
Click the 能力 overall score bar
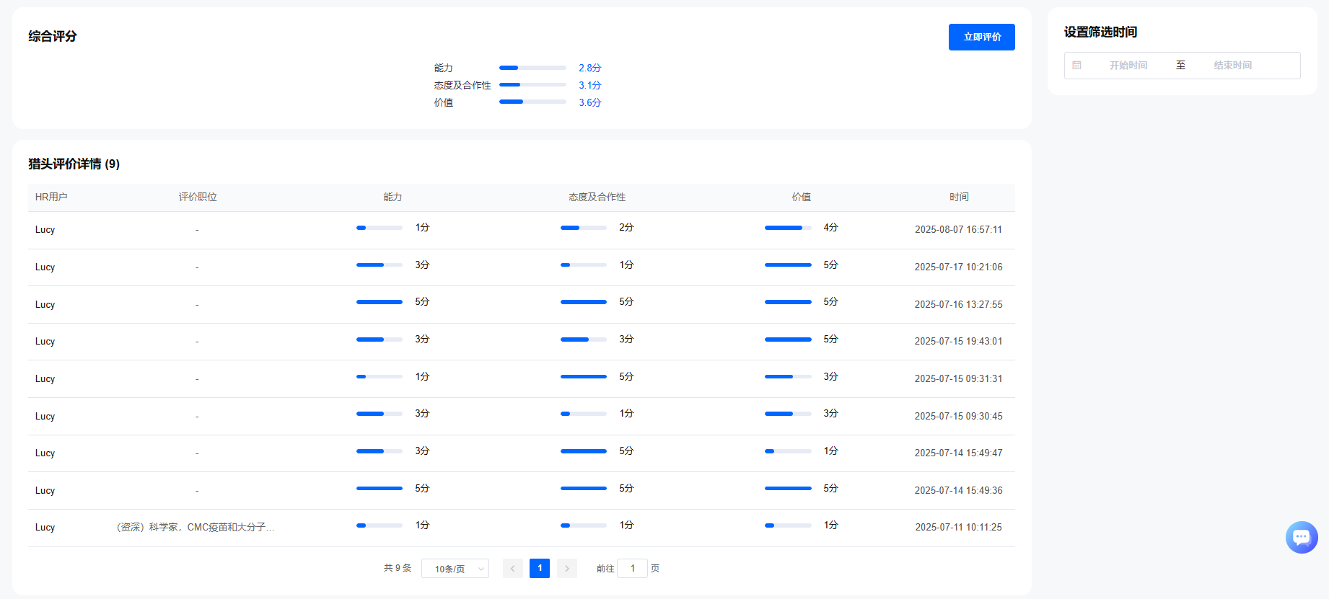(532, 68)
